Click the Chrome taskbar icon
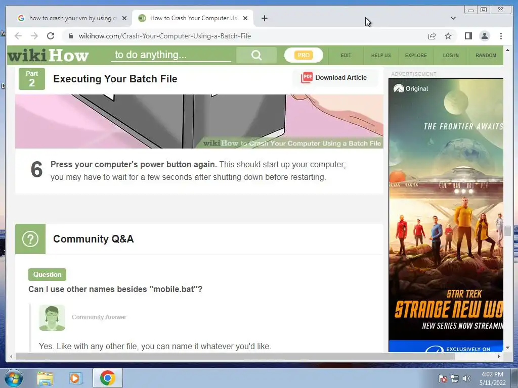The height and width of the screenshot is (388, 518). (x=108, y=378)
